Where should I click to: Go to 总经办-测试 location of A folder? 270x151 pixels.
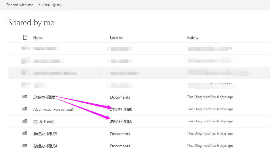(121, 109)
